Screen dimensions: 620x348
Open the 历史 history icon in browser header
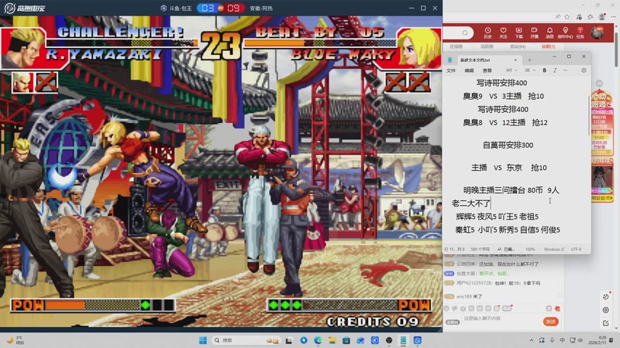pos(487,32)
